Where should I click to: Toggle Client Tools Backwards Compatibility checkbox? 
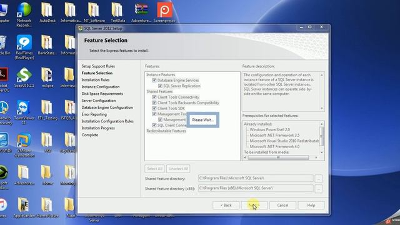pyautogui.click(x=154, y=102)
